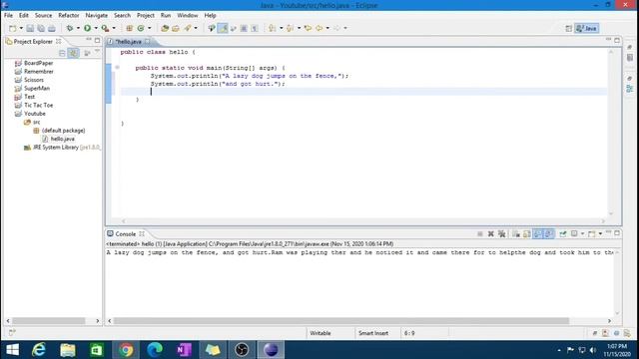Switch to the Java perspective button
The image size is (639, 359).
pos(587,28)
